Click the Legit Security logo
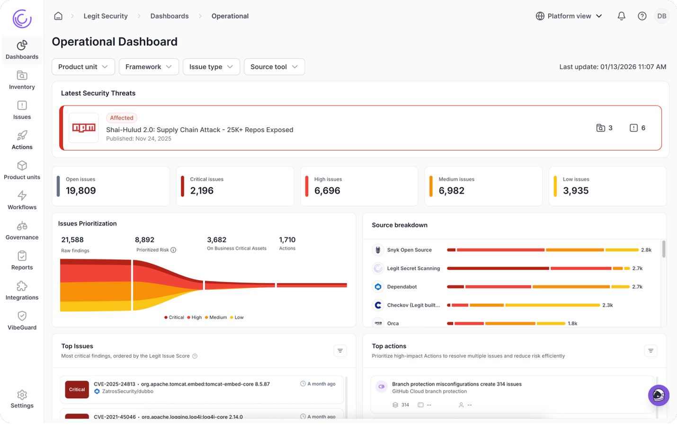The image size is (677, 425). pyautogui.click(x=22, y=19)
